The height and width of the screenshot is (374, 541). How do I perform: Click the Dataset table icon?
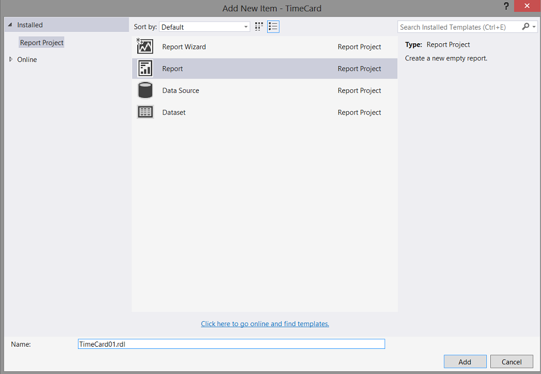145,112
